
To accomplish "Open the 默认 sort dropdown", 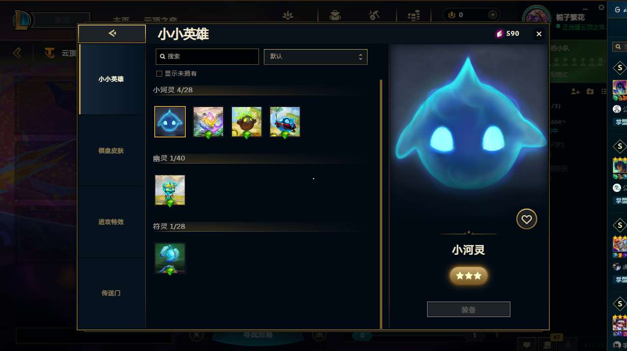I will 315,56.
